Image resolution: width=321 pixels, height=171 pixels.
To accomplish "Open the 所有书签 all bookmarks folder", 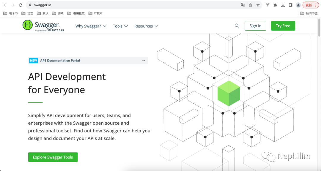I will click(309, 13).
